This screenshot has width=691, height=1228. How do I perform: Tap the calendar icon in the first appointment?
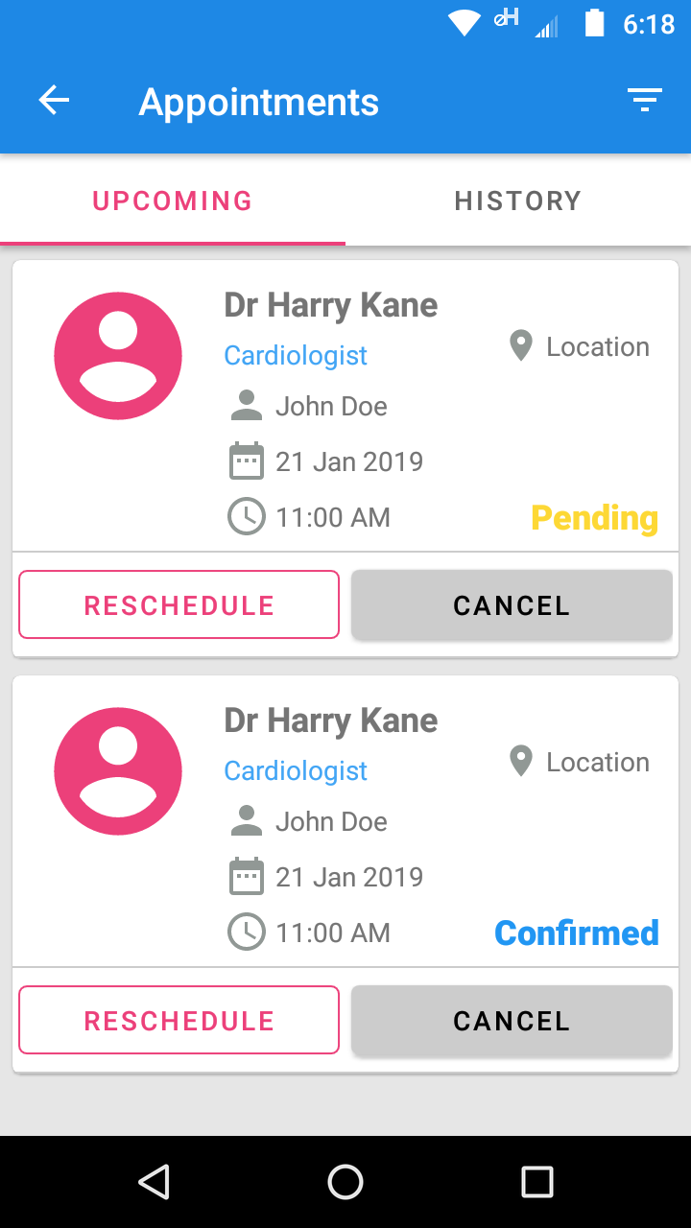pos(247,461)
